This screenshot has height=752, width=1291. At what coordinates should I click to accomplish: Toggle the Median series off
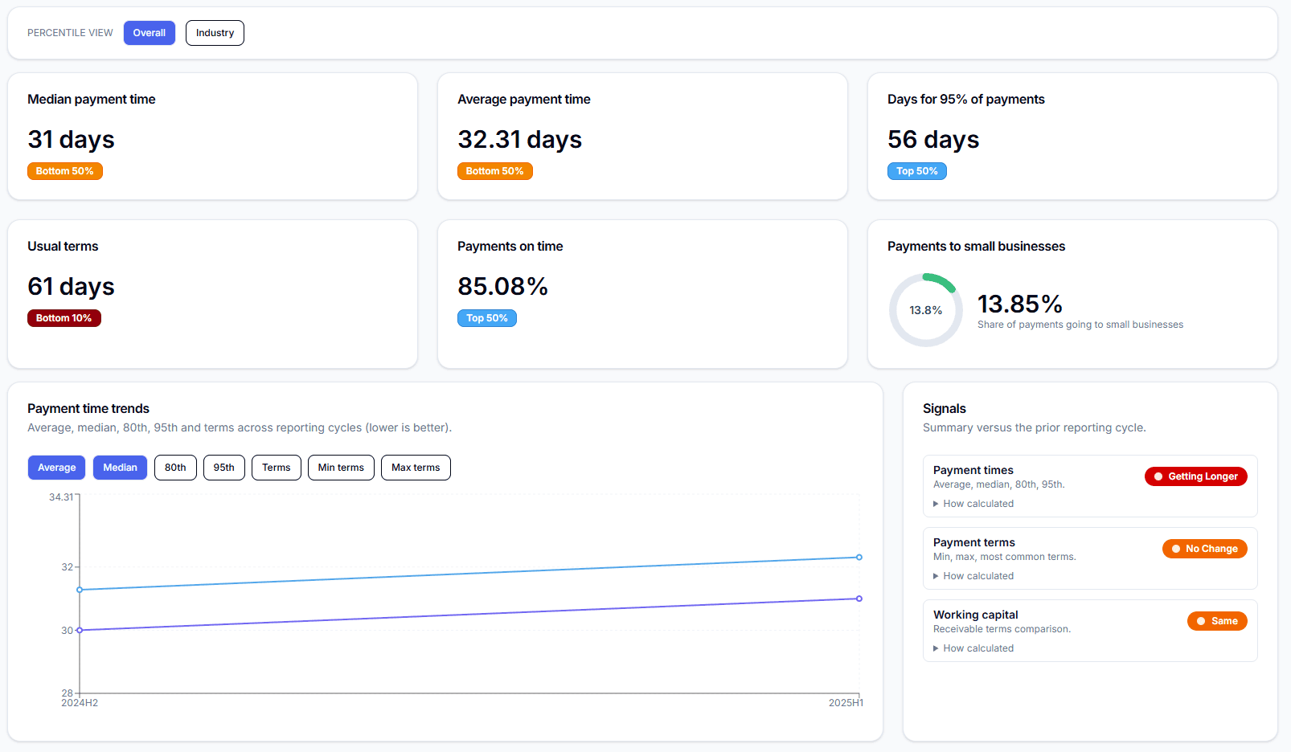pos(120,468)
